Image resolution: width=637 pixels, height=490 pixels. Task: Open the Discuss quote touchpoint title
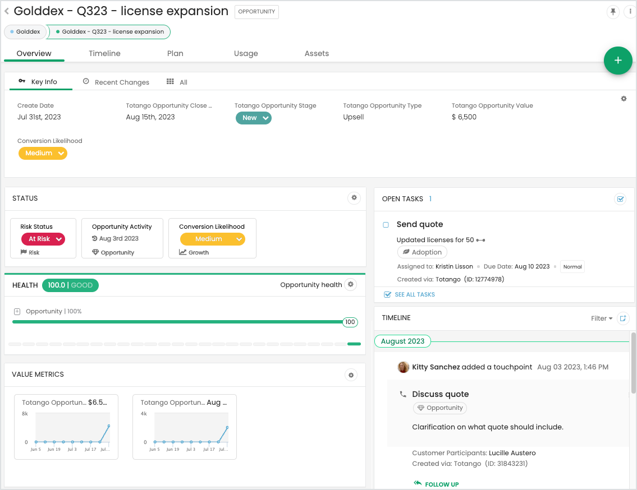[441, 394]
